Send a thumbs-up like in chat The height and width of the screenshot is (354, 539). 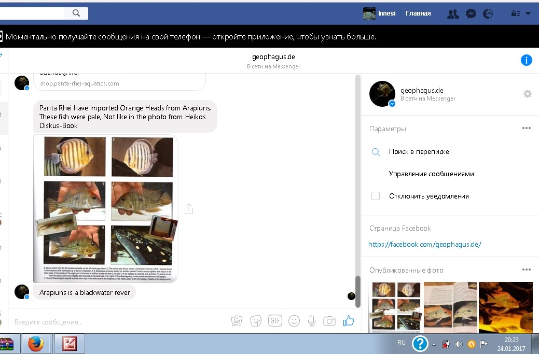tap(348, 321)
